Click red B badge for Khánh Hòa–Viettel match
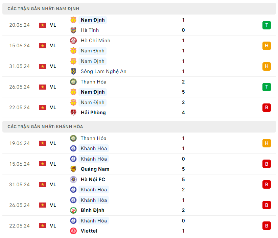This screenshot has height=238, width=278. (x=267, y=226)
